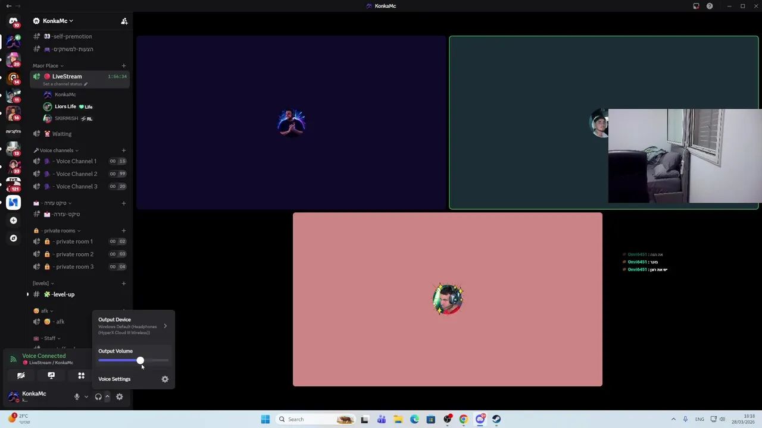Select the dark blue KonkaMc tile
762x428 pixels.
[291, 122]
